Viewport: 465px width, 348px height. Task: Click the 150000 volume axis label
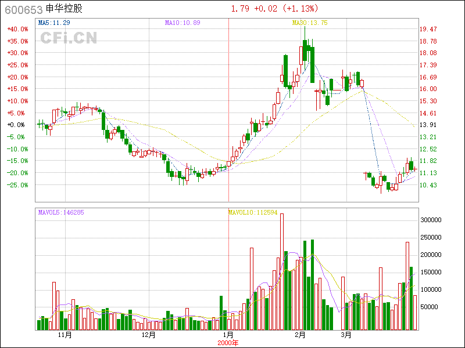point(431,272)
